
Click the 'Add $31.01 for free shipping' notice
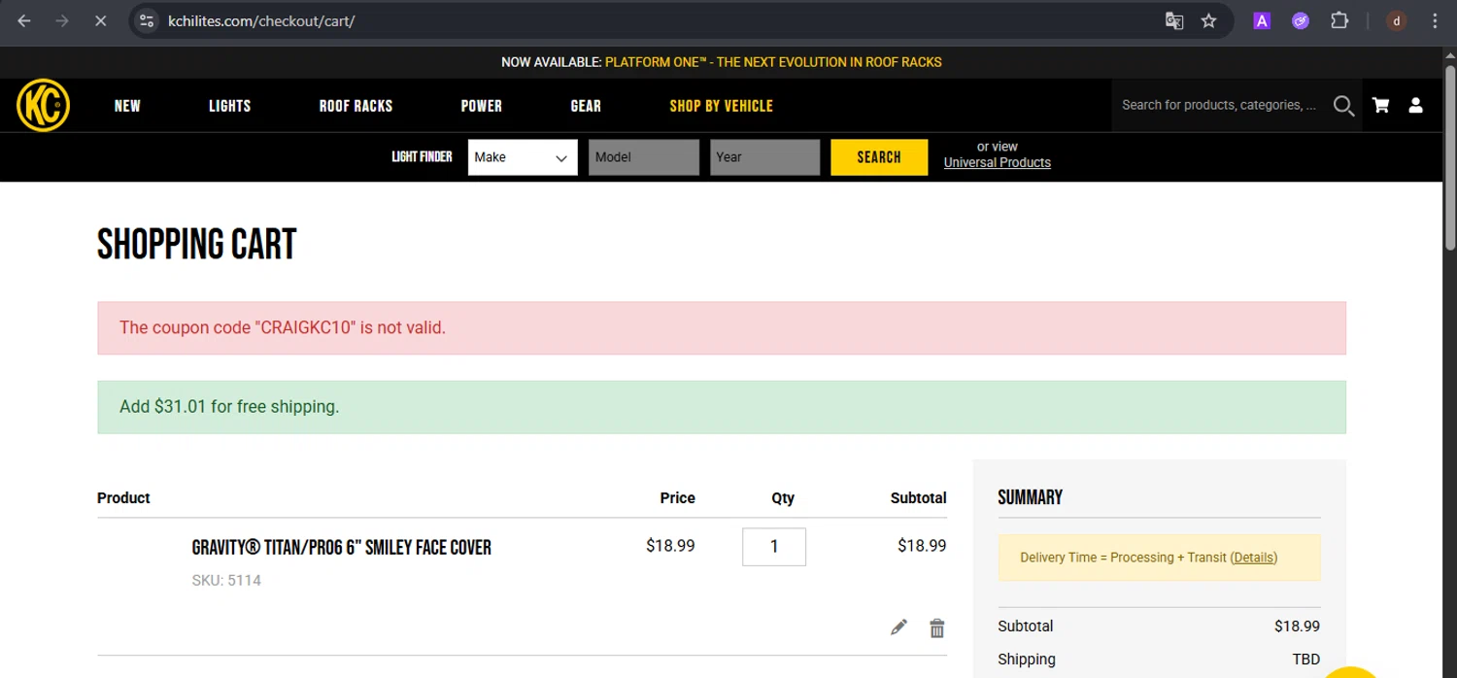point(722,407)
